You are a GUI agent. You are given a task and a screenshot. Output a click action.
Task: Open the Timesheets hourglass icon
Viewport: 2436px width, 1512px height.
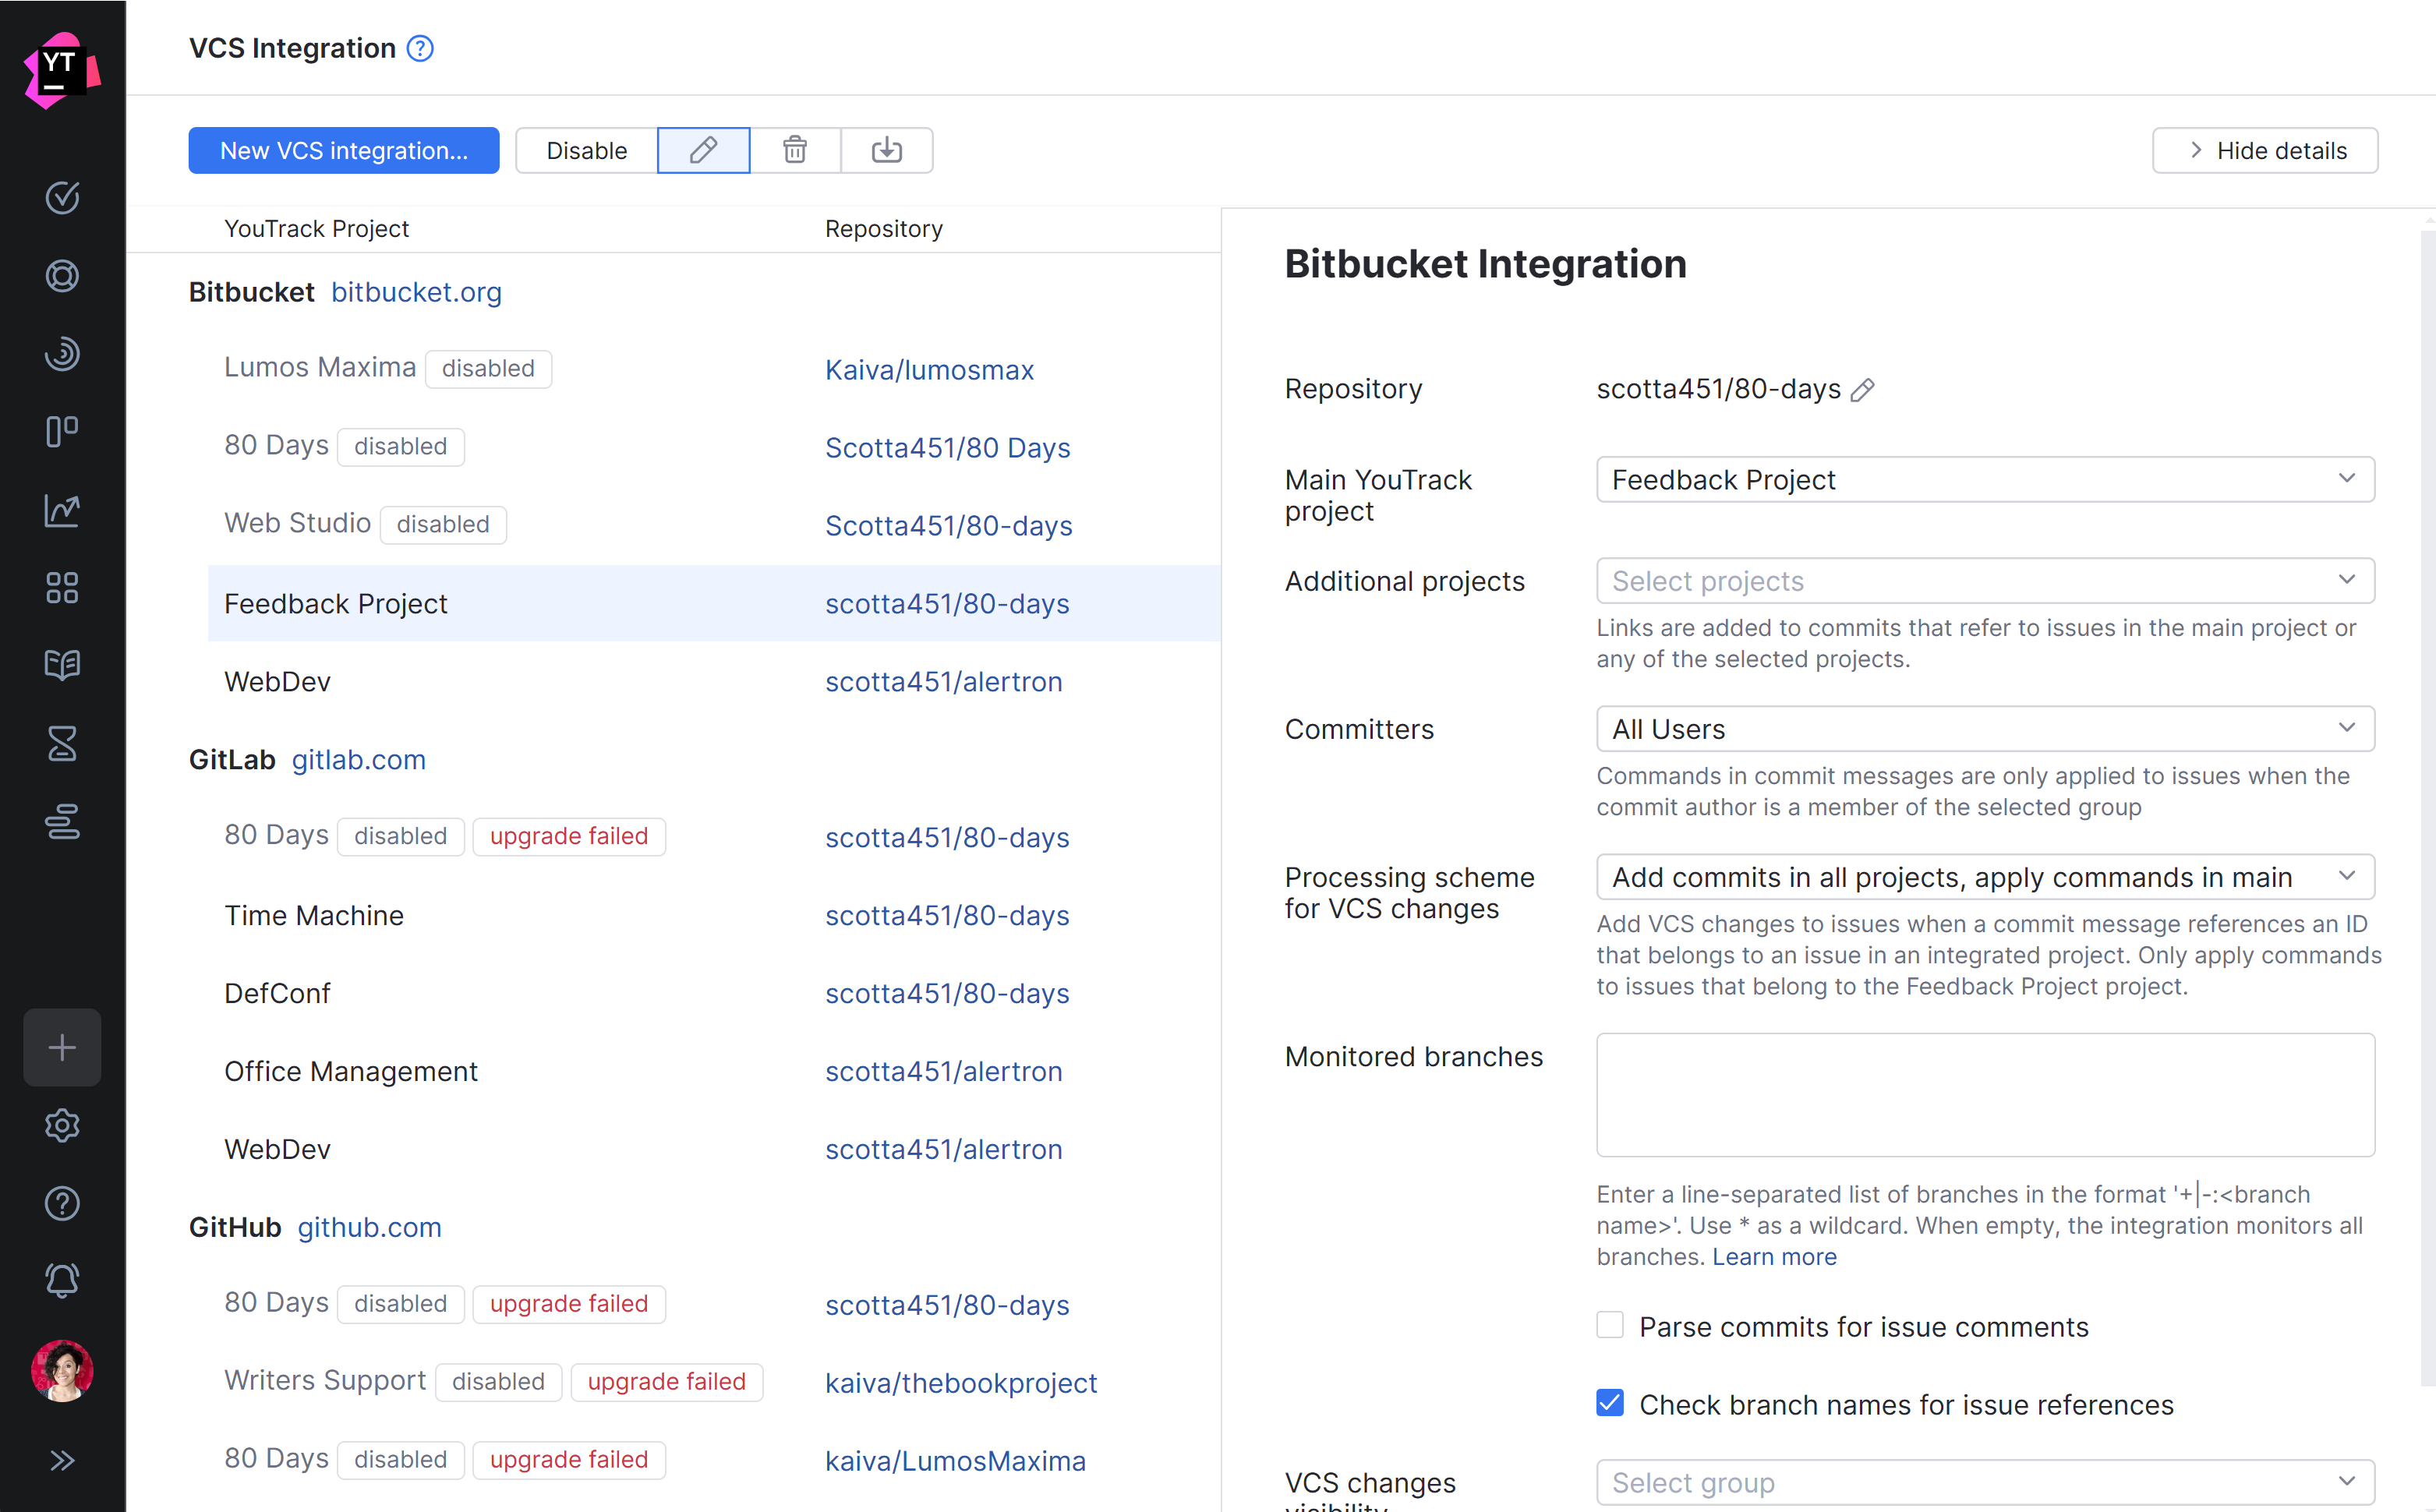[x=62, y=743]
